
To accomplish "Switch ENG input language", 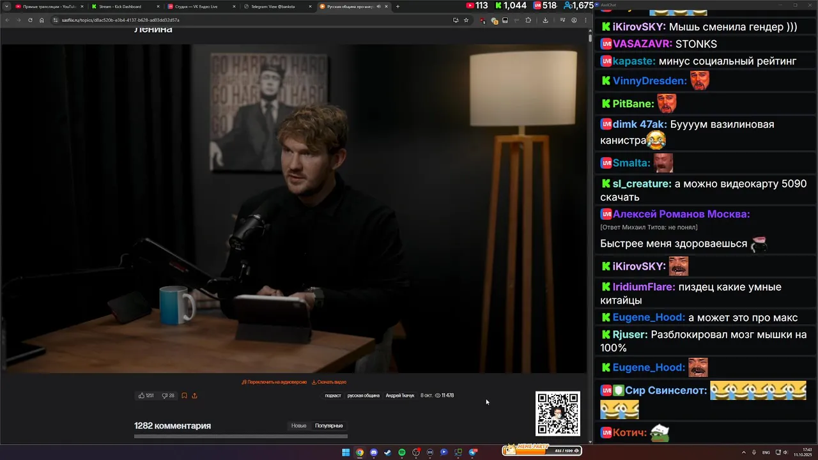I will click(x=766, y=452).
